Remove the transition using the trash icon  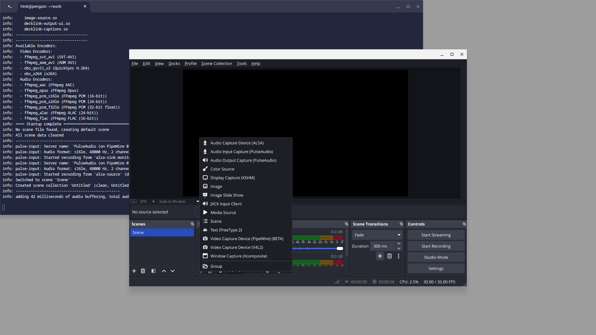[x=389, y=256]
